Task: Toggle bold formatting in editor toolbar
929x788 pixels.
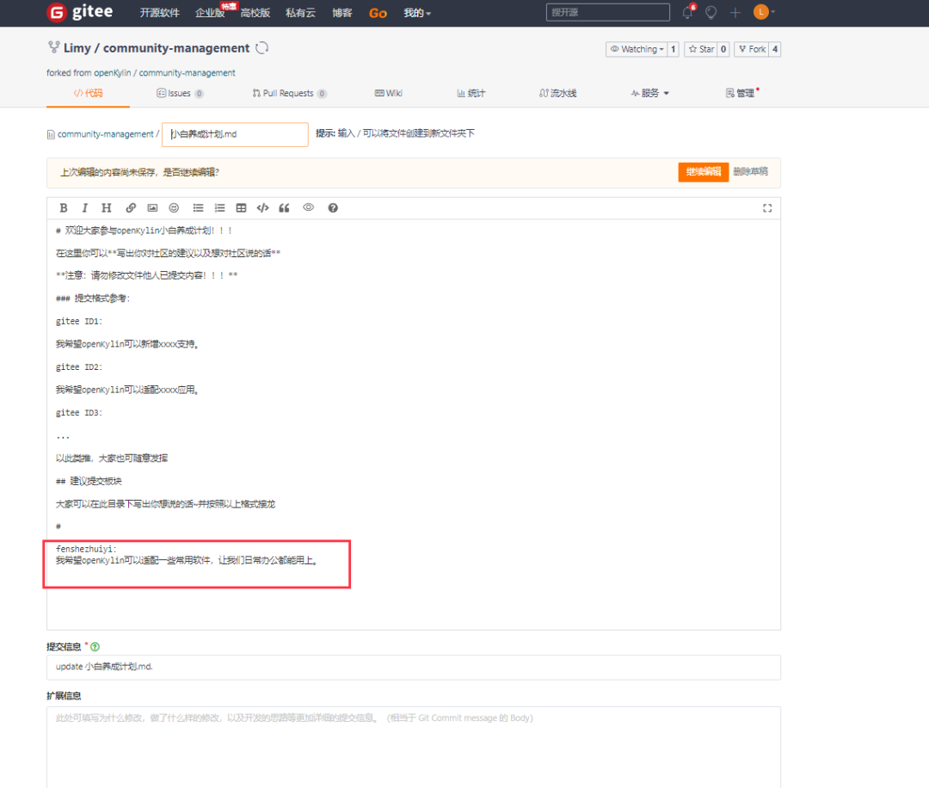Action: click(x=64, y=208)
